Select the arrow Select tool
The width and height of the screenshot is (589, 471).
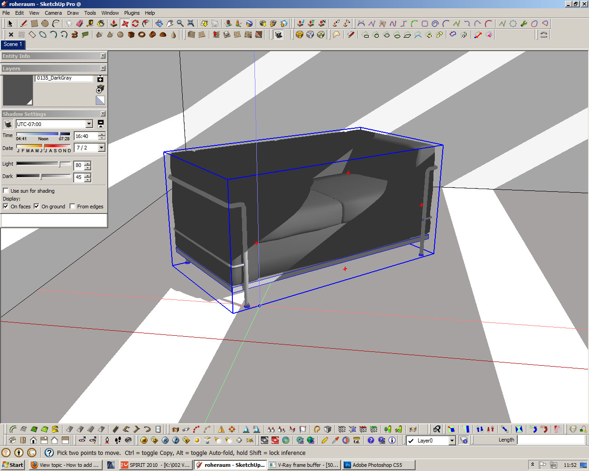(10, 23)
